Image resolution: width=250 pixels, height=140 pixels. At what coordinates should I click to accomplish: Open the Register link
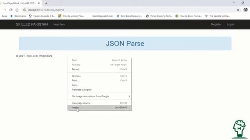click(216, 24)
